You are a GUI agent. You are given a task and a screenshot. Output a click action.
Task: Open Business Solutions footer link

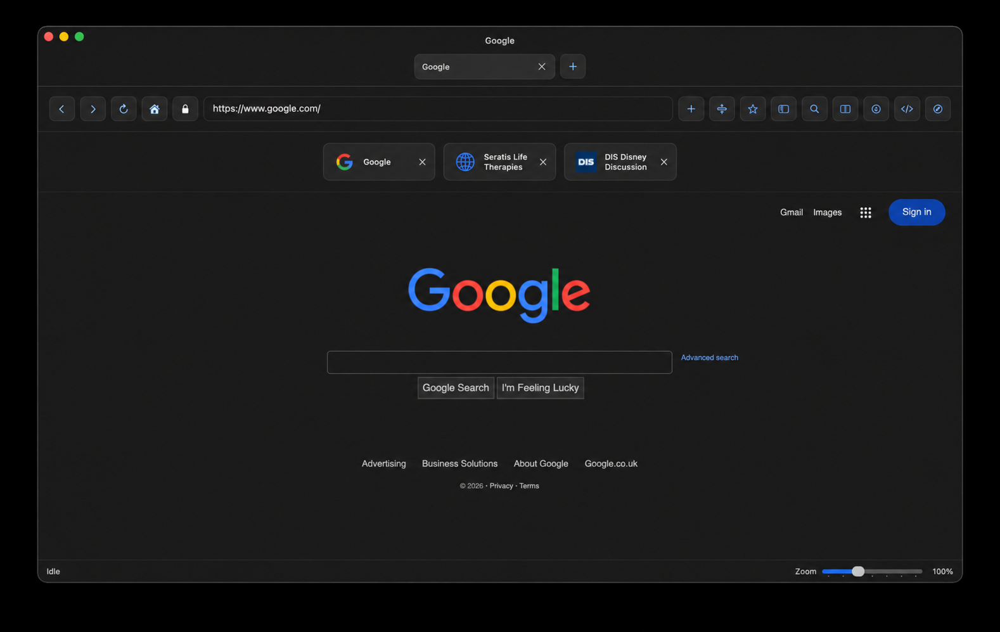pyautogui.click(x=459, y=464)
